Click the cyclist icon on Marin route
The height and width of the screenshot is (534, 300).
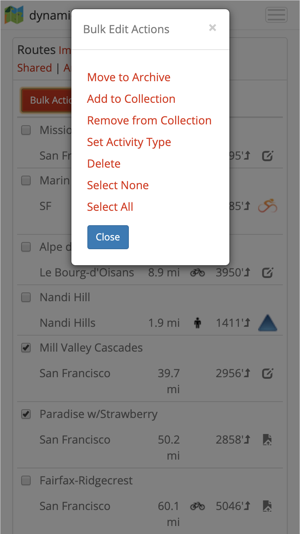coord(267,206)
